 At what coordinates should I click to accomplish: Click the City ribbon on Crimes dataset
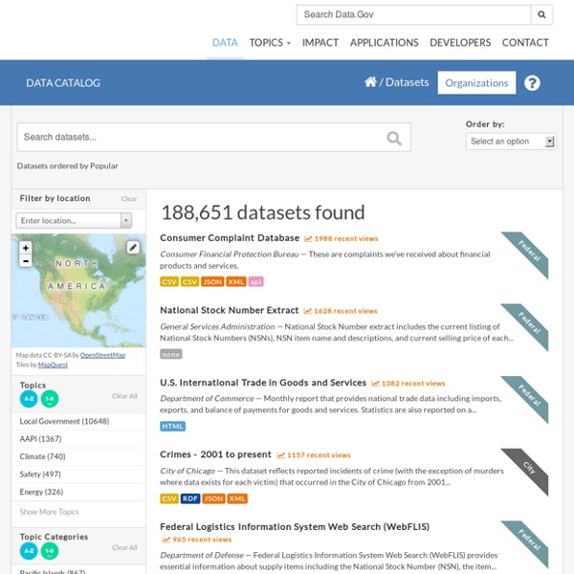click(529, 468)
